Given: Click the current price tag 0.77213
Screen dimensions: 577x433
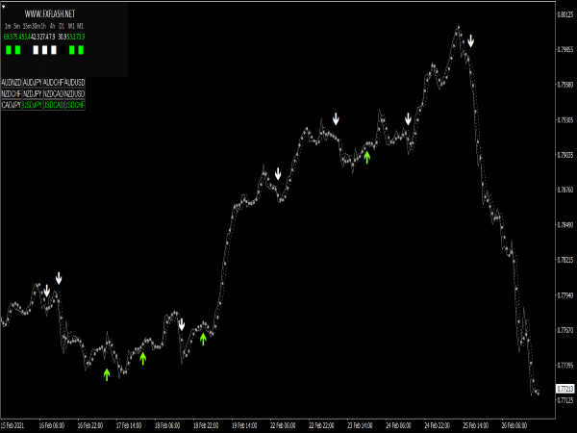Looking at the screenshot, I should coord(564,389).
